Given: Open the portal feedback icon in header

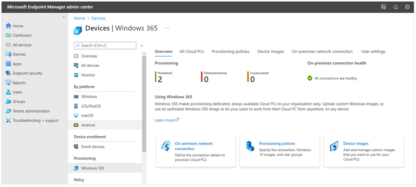Looking at the screenshot, I should [384, 7].
